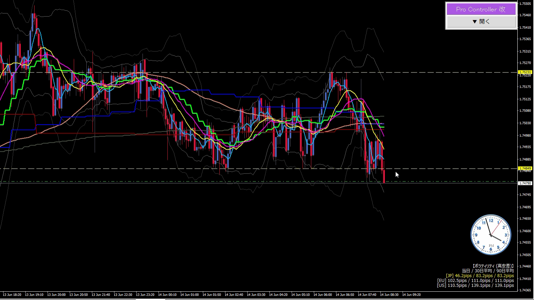Click price scale value 1.74460

(526, 267)
